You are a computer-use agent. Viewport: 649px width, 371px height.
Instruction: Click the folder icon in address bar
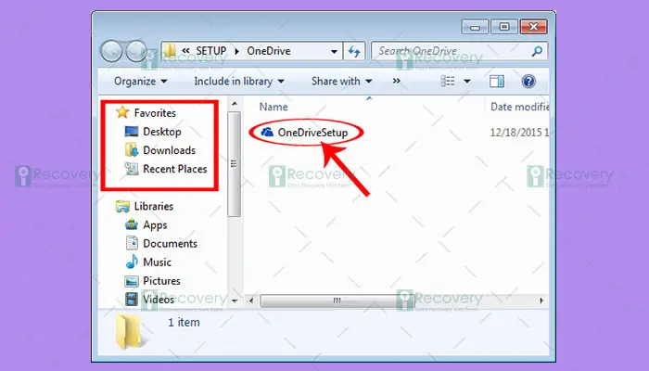170,50
